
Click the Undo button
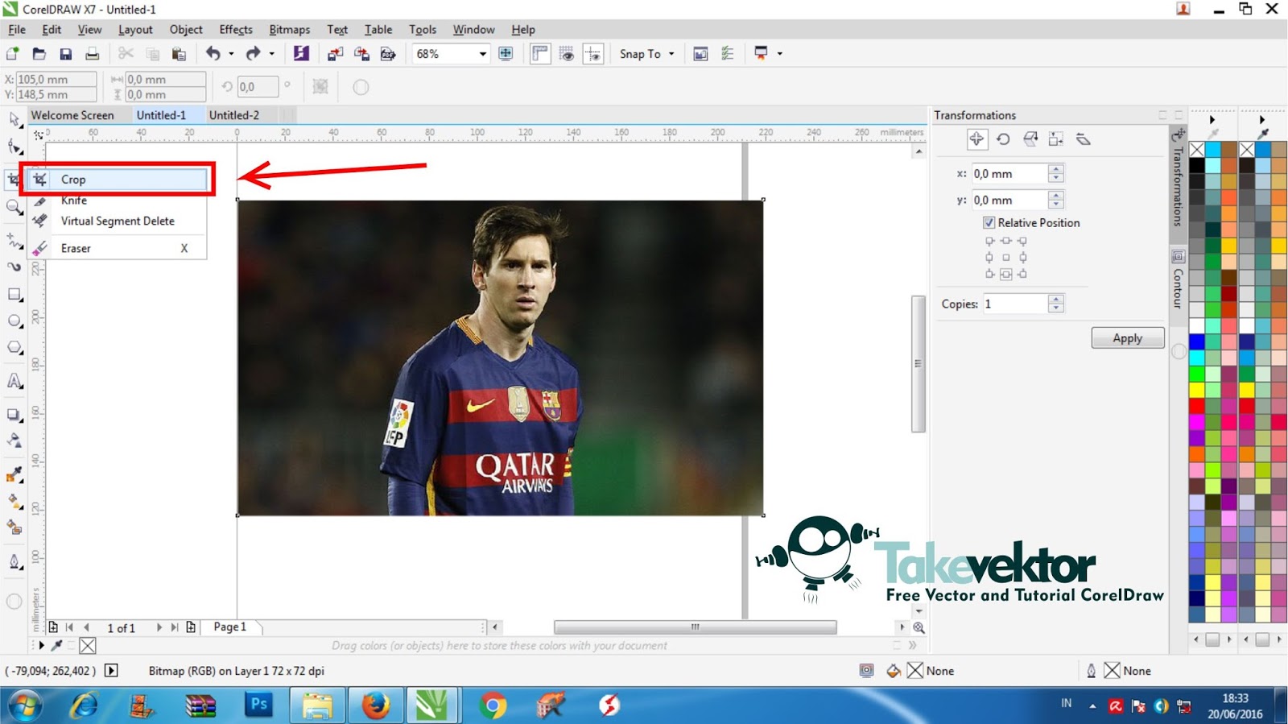[x=213, y=54]
